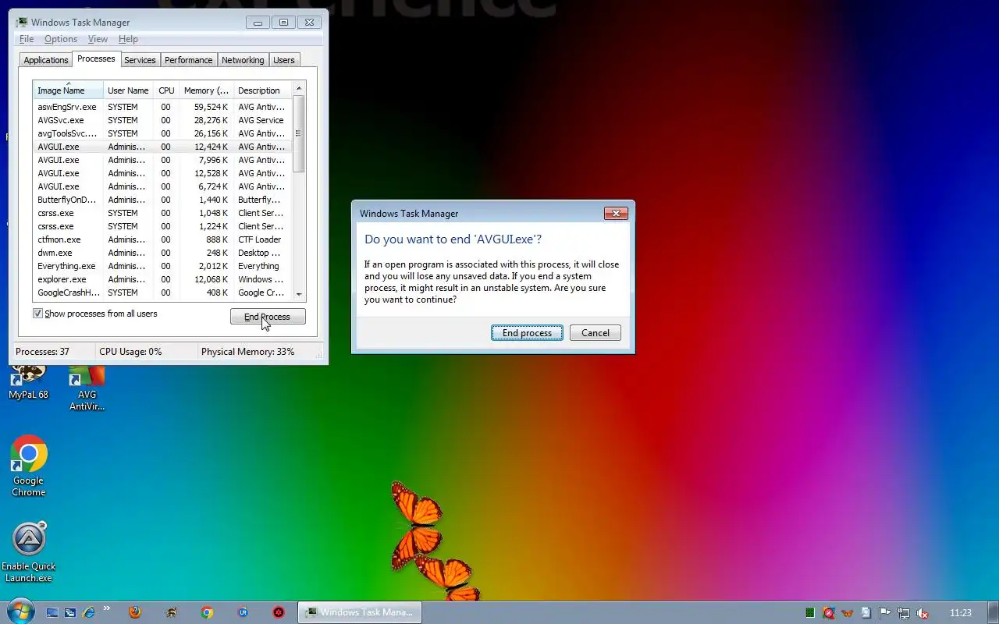
Task: Click the orange butterfly tray icon
Action: click(x=848, y=613)
